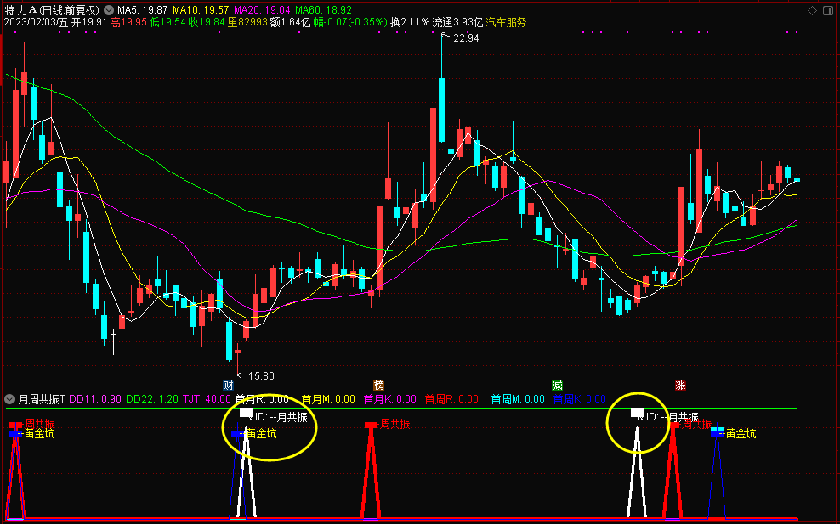The height and width of the screenshot is (524, 840).
Task: Click the 减 marker icon under the chart
Action: click(557, 385)
